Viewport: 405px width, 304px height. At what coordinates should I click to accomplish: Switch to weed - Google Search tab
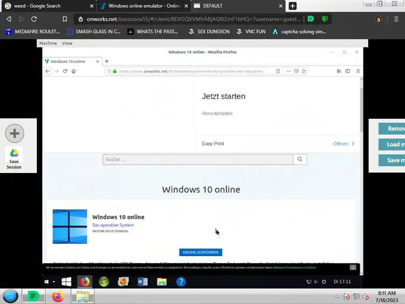[49, 6]
